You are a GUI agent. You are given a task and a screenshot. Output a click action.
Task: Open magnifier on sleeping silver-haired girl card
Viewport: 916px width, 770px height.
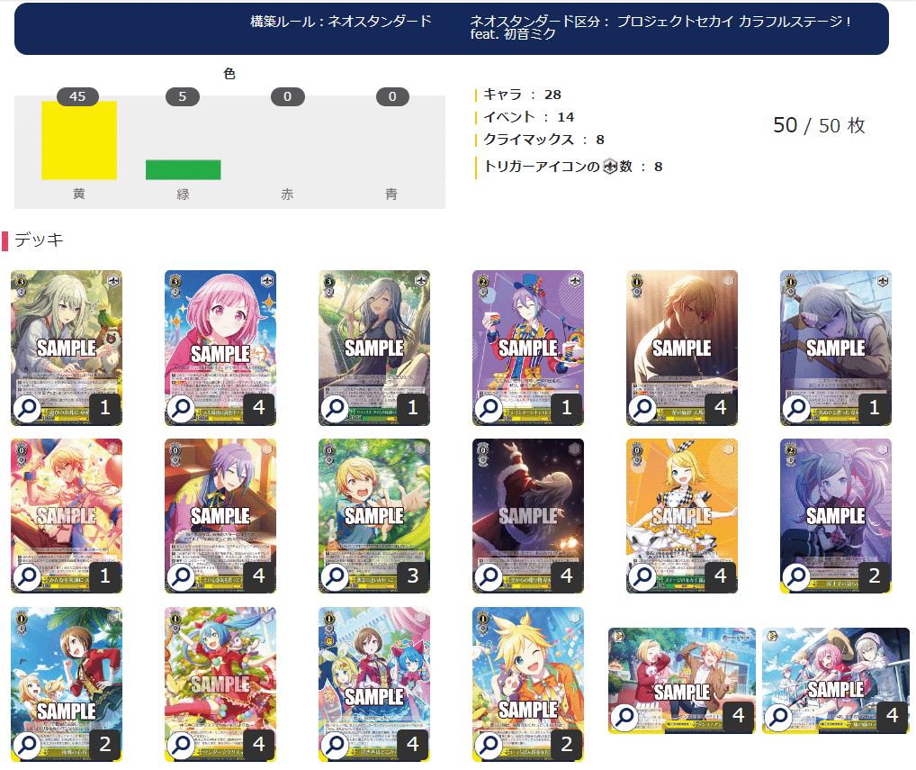coord(797,409)
